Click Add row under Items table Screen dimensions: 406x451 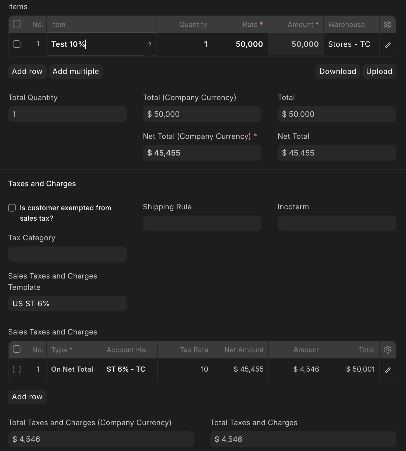(27, 72)
